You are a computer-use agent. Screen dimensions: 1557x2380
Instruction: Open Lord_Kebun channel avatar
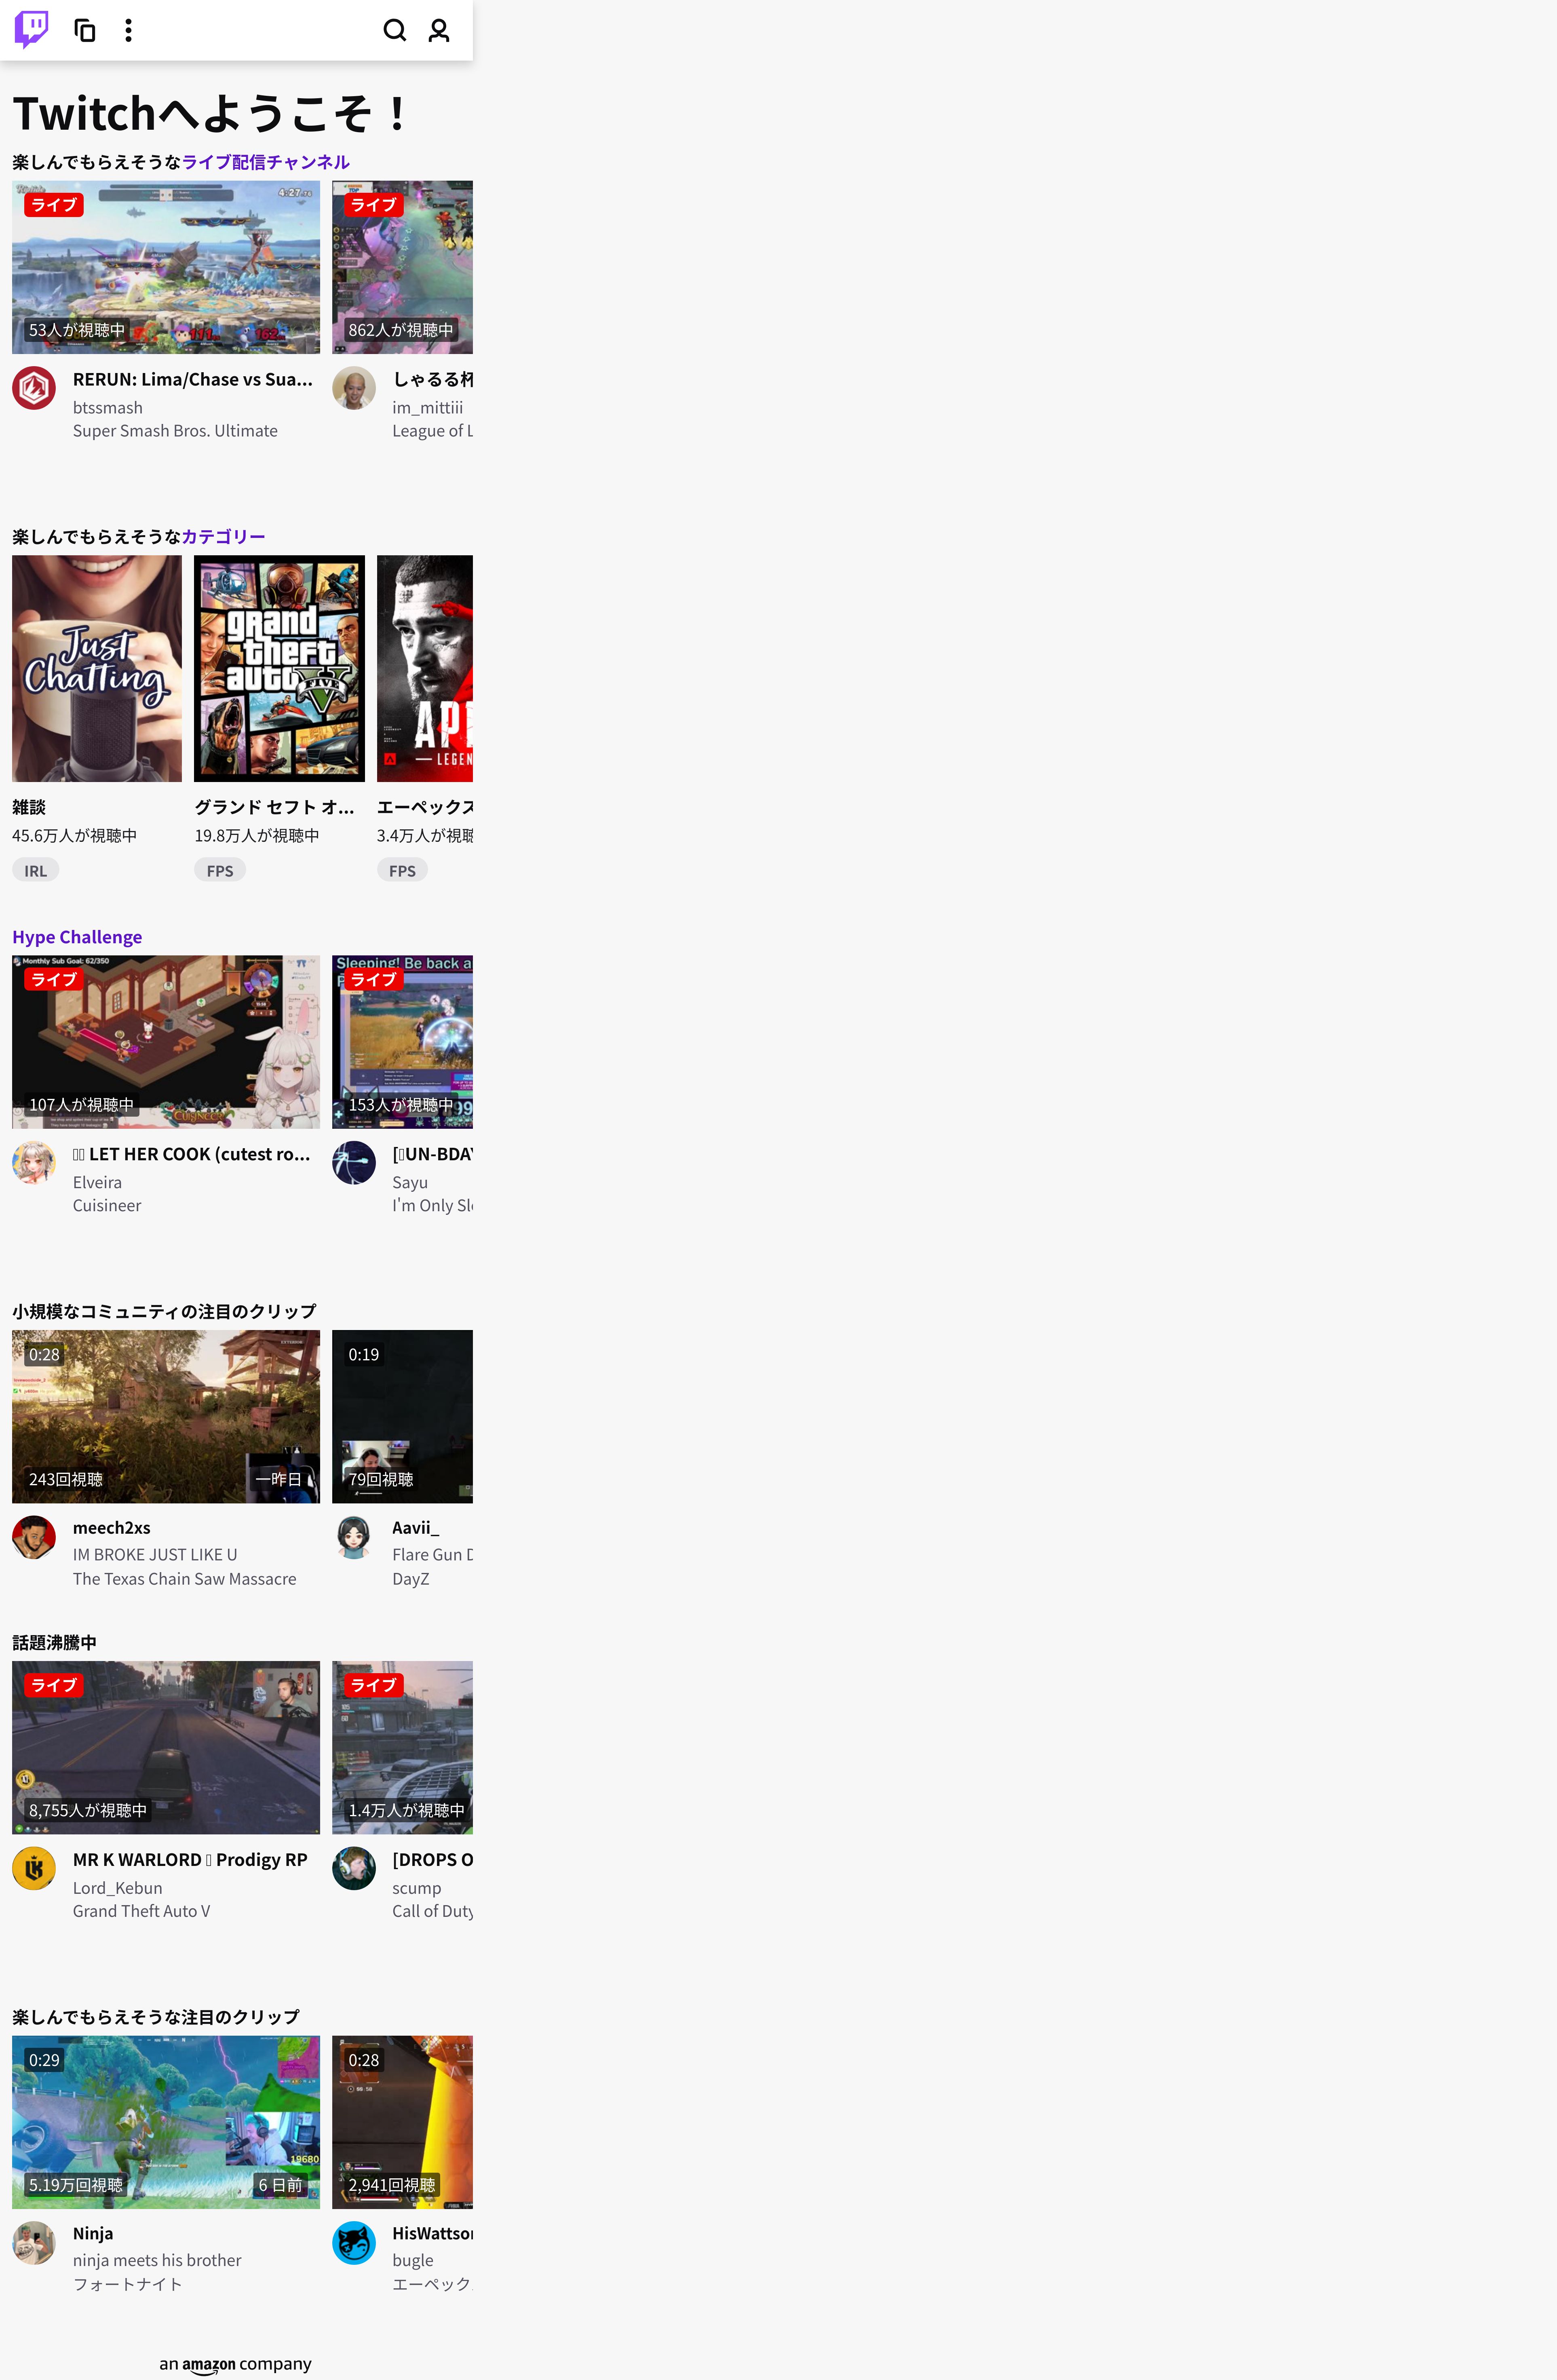pos(34,1868)
